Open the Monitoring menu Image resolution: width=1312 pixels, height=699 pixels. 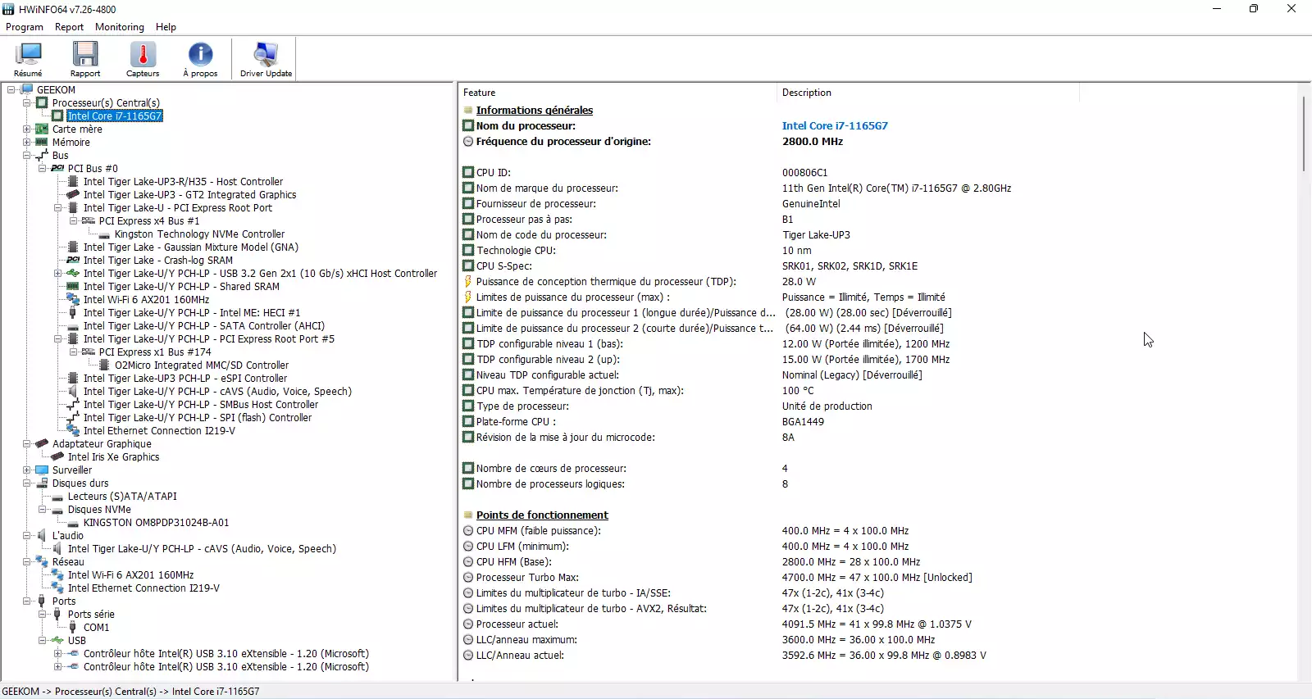(119, 27)
